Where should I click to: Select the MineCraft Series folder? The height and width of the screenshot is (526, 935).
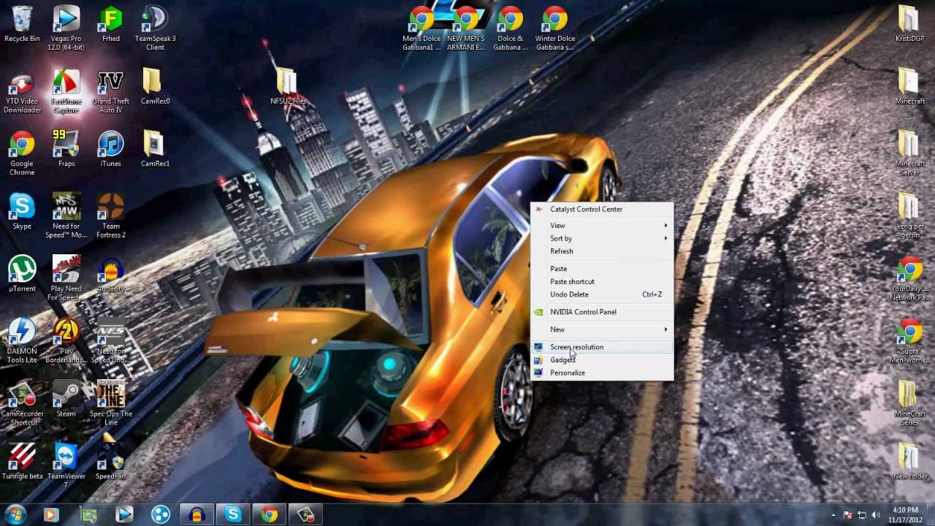[x=909, y=404]
